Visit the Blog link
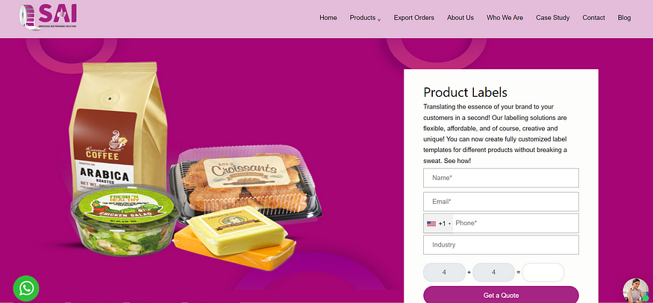653x303 pixels. 624,18
